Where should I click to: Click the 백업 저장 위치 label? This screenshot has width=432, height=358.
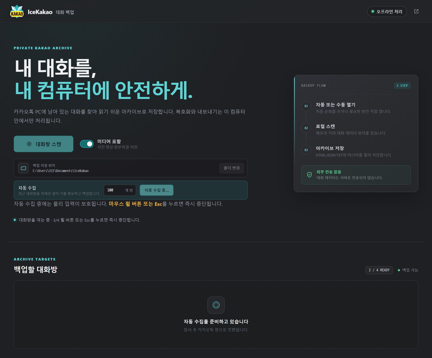[x=44, y=166]
